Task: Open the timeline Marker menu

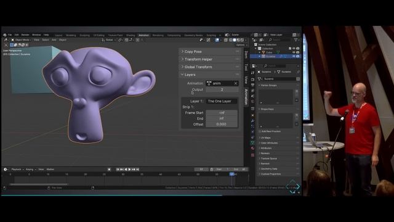Action: click(x=50, y=170)
